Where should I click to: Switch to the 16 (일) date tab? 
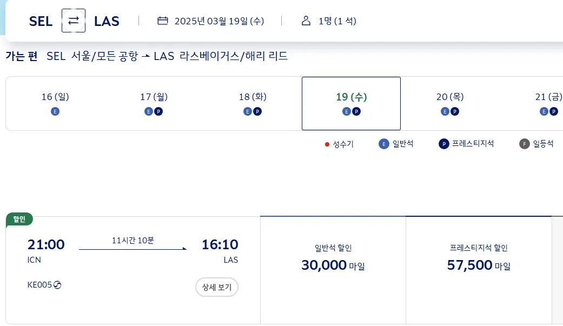[x=55, y=103]
